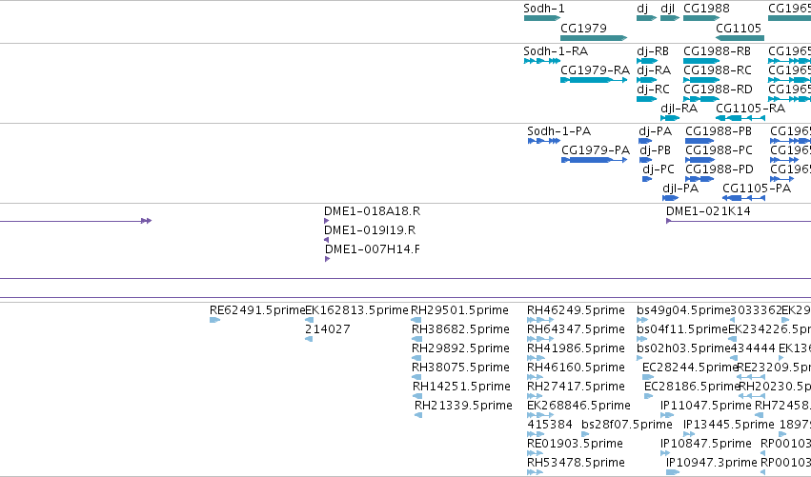811x477 pixels.
Task: Select the djl-PA protein
Action: click(670, 198)
